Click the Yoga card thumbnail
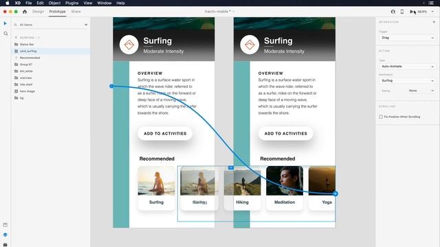The image size is (440, 247). [322, 181]
